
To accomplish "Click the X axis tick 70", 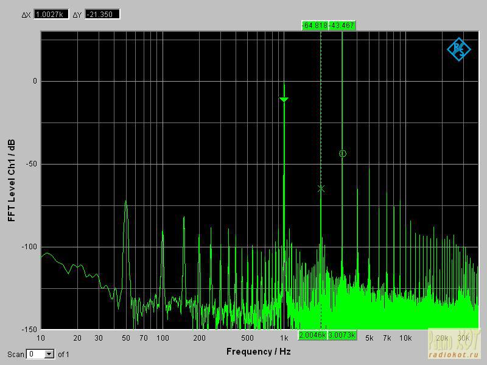I will (x=144, y=338).
